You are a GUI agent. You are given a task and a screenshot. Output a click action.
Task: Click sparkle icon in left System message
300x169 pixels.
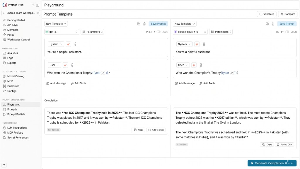(x=68, y=44)
